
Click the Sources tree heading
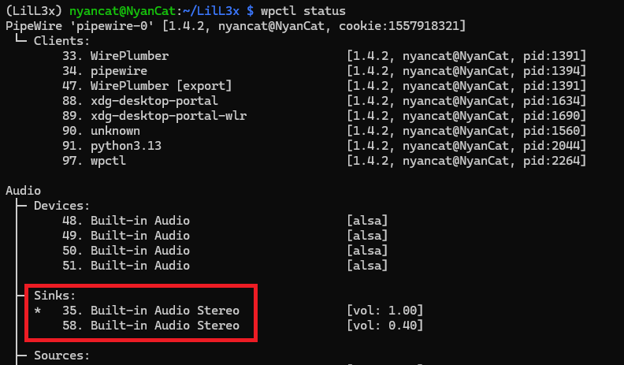(x=61, y=356)
